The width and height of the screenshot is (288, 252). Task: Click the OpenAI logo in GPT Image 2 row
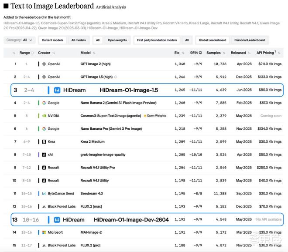tap(44, 64)
